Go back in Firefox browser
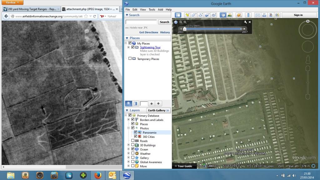 [x=6, y=16]
